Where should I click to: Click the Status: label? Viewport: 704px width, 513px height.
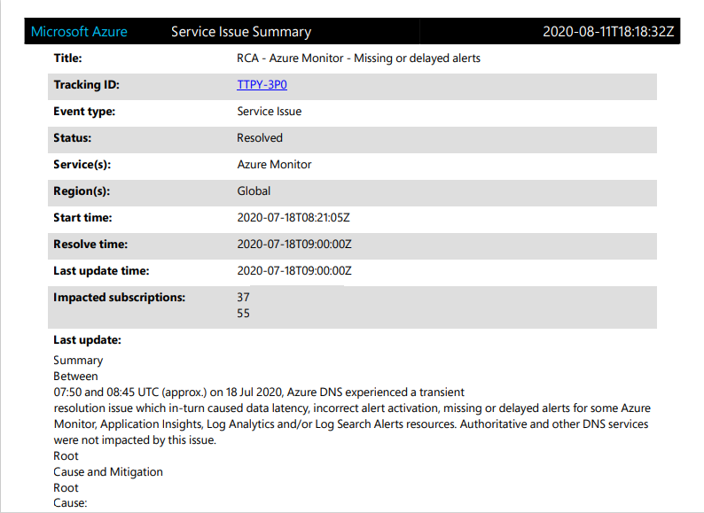[x=72, y=138]
